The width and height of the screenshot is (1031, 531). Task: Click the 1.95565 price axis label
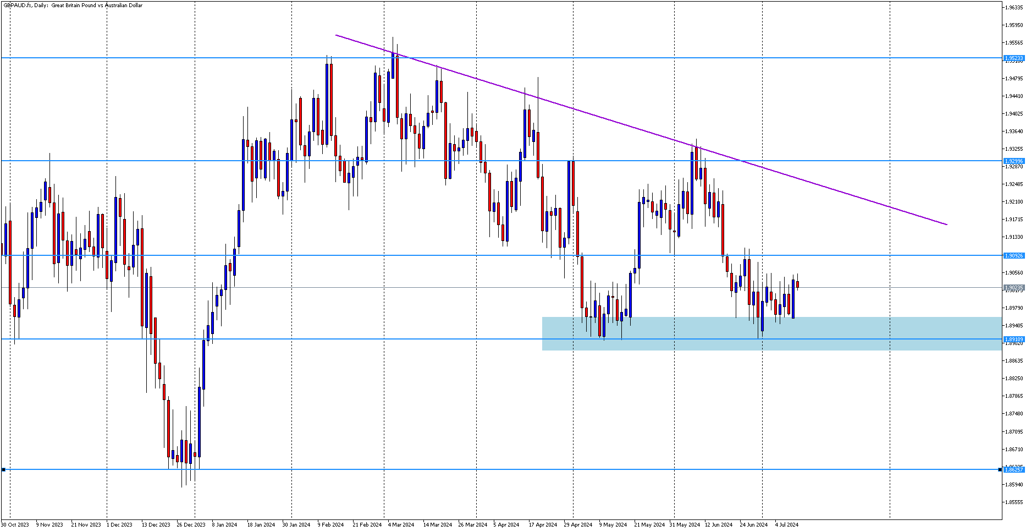1015,43
